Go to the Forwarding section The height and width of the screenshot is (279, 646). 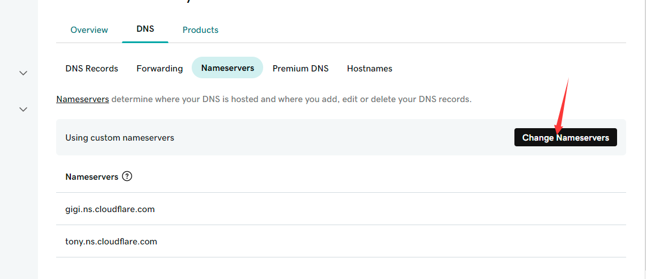click(159, 69)
